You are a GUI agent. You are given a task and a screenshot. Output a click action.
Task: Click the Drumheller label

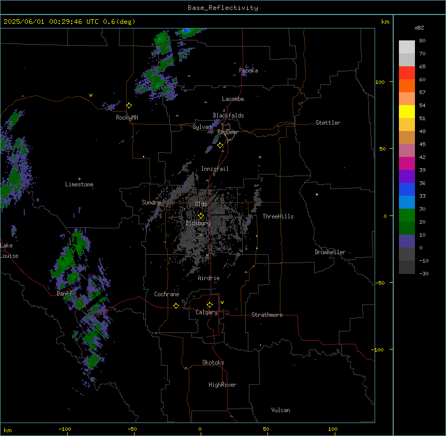coord(330,252)
